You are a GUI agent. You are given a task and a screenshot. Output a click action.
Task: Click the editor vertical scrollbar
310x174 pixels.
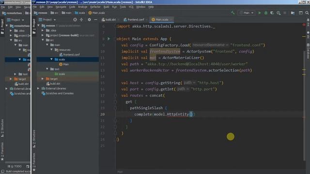tap(304, 106)
